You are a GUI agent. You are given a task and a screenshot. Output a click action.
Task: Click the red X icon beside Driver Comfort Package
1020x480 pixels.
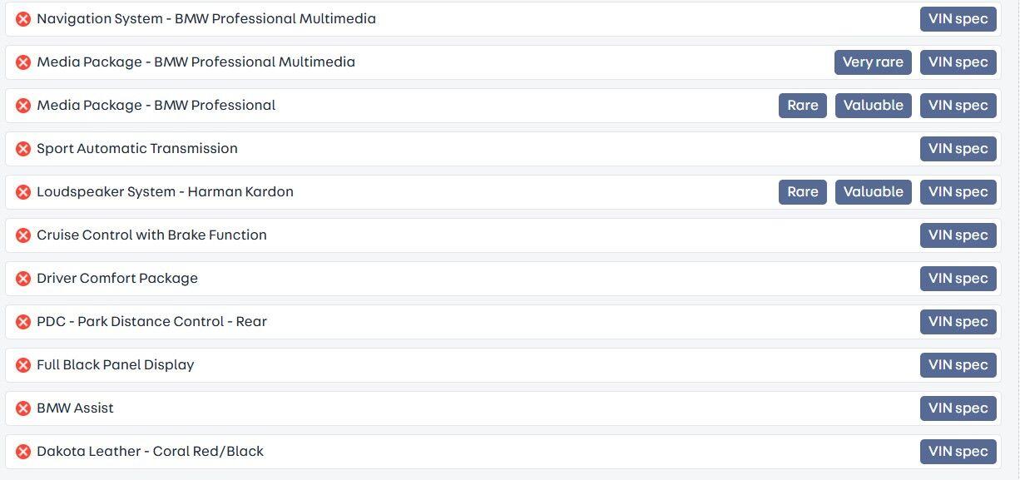(23, 279)
